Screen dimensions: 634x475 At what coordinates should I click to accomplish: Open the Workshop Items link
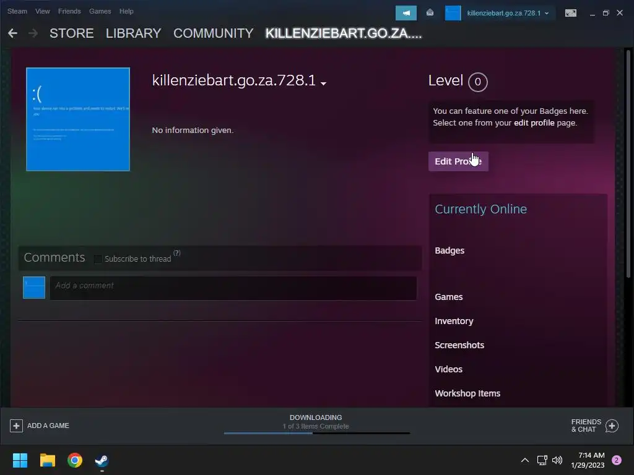[467, 393]
